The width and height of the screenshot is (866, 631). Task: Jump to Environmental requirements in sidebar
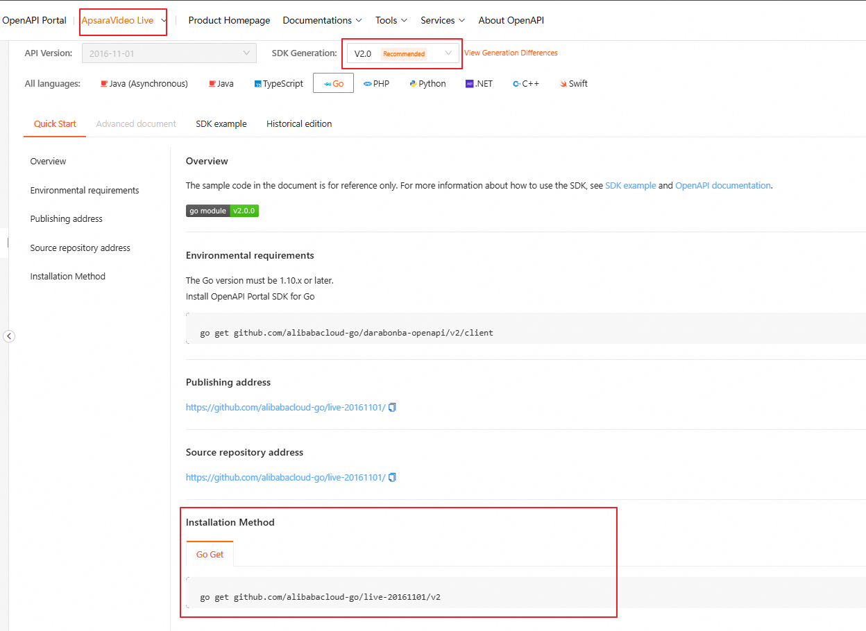(x=85, y=190)
